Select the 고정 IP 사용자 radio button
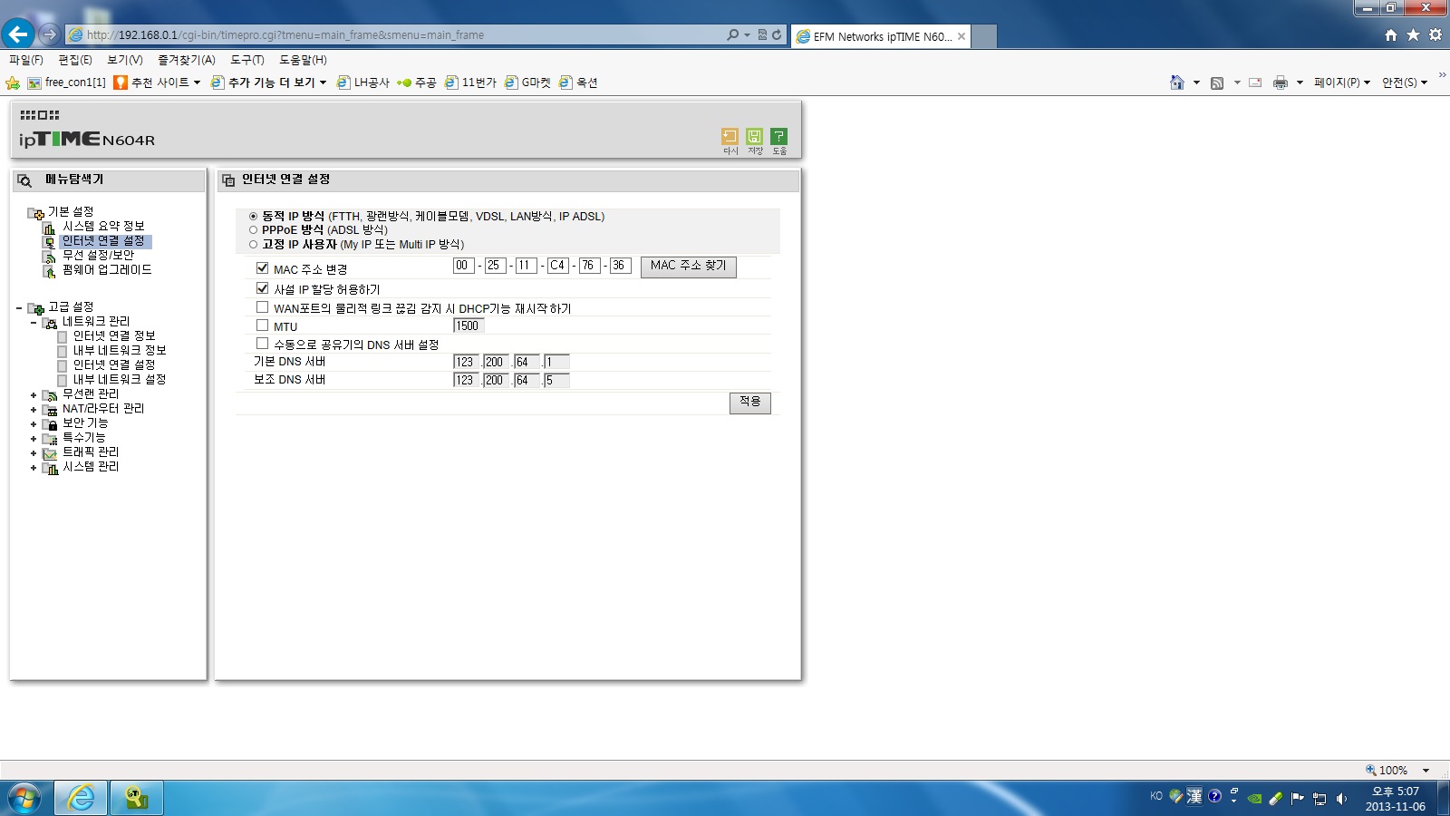The width and height of the screenshot is (1450, 816). pos(253,245)
